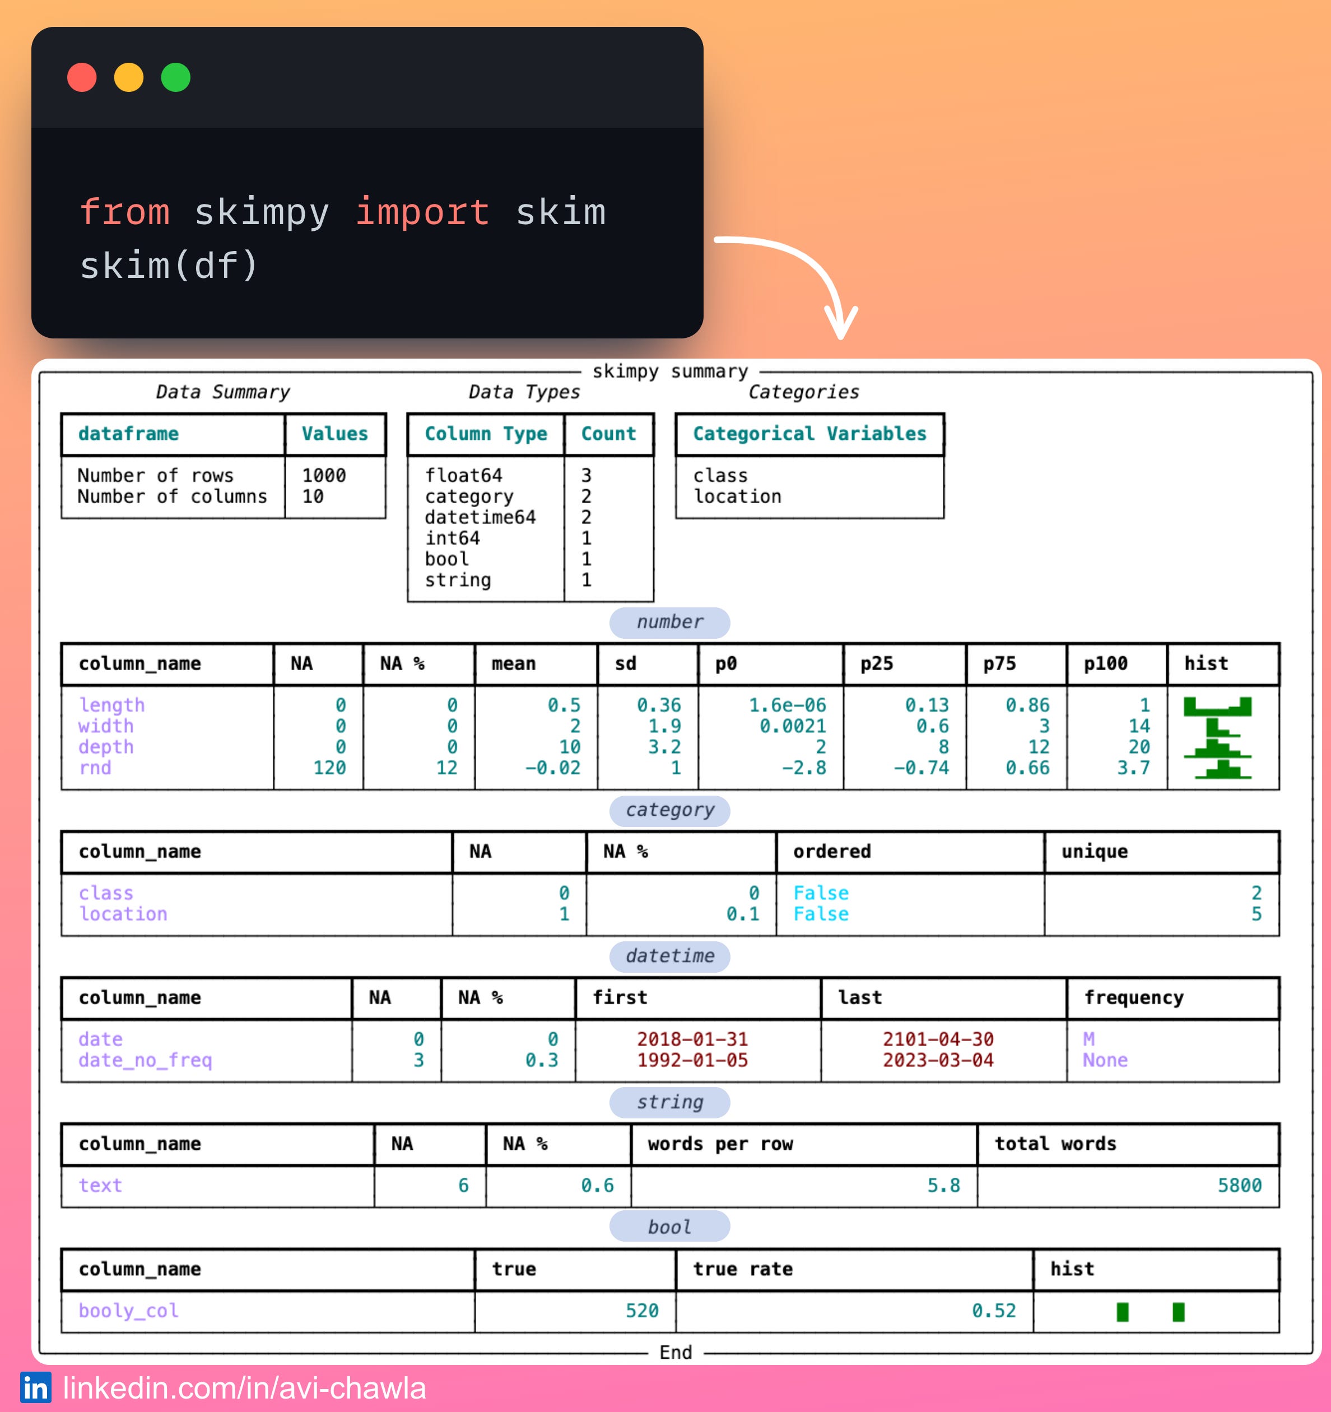The image size is (1331, 1412).
Task: Click the string section pill label
Action: pos(669,1102)
